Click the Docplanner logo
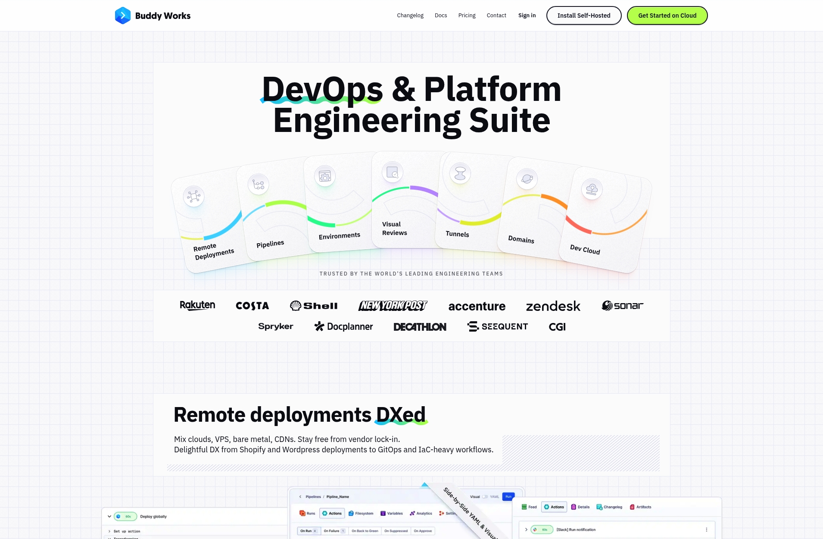 343,326
